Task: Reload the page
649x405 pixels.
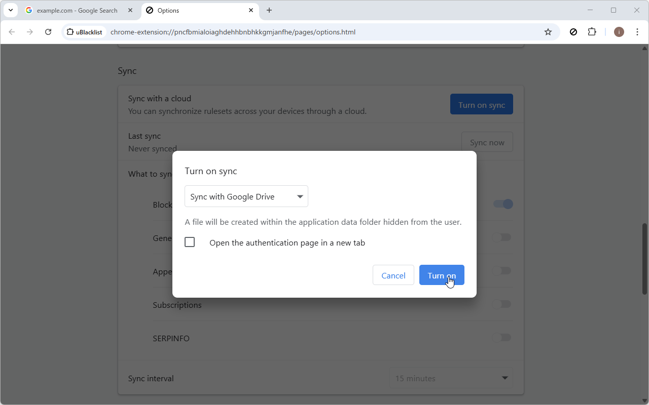Action: point(48,32)
